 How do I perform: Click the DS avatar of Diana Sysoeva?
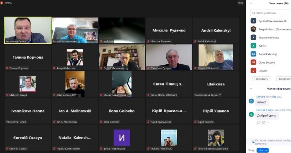point(253,62)
